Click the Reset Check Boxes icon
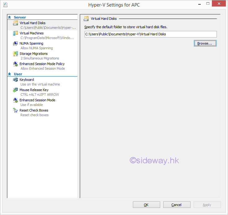This screenshot has height=215, width=228. [x=15, y=110]
